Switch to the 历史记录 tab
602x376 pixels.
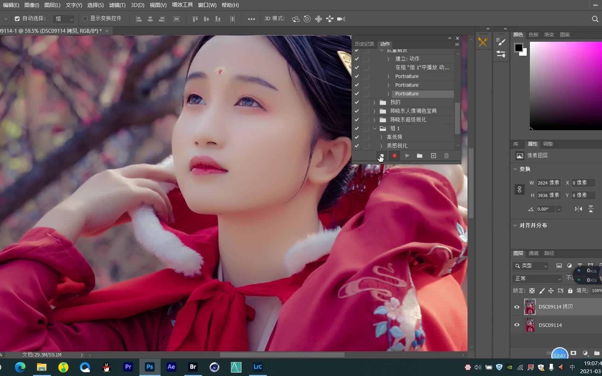[x=364, y=44]
